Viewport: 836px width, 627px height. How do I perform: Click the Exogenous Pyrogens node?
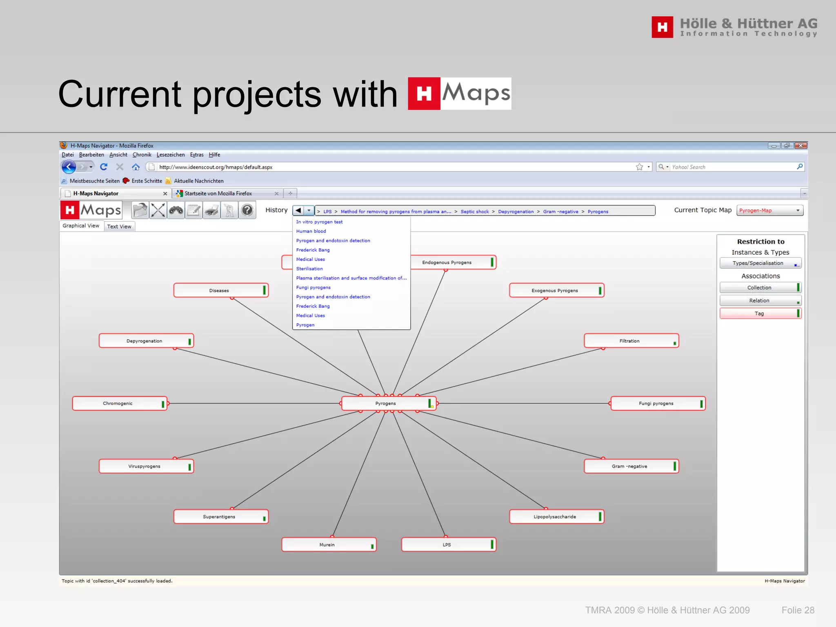[x=557, y=291]
